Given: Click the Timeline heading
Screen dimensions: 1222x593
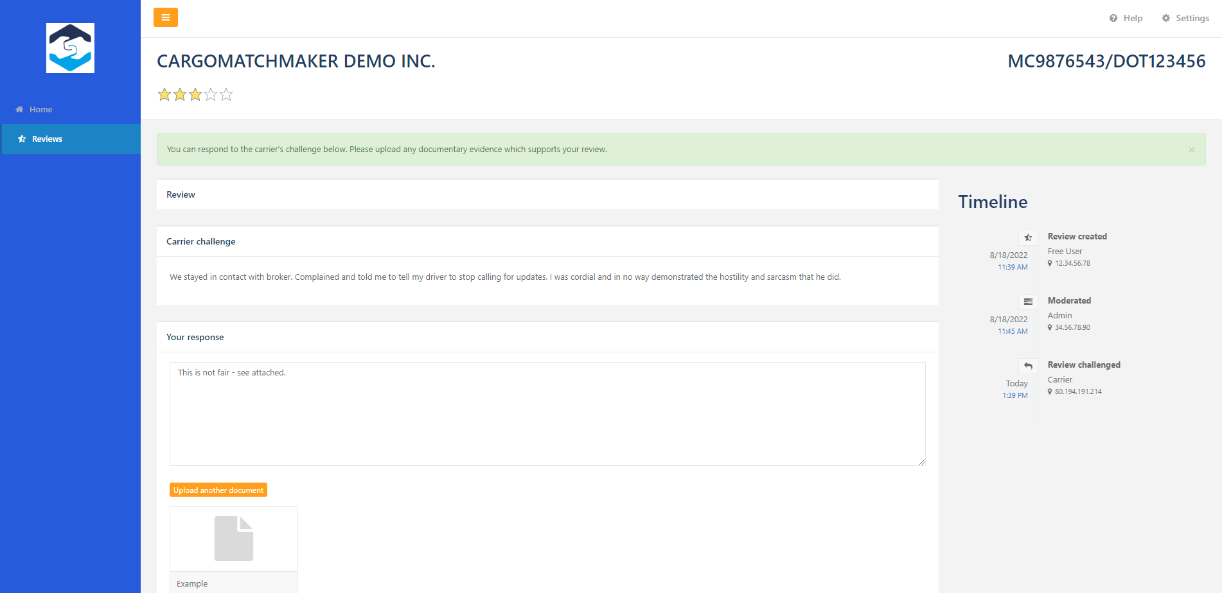Looking at the screenshot, I should pyautogui.click(x=993, y=202).
